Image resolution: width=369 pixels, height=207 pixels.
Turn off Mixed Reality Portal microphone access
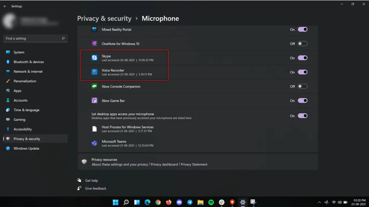click(303, 29)
